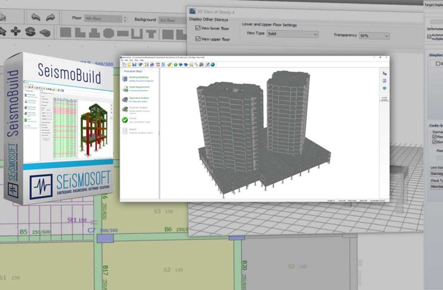The width and height of the screenshot is (443, 290).
Task: Select column C7 square on the floor plan
Action: coord(105,238)
